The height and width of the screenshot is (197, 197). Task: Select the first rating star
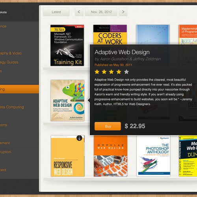coord(97,72)
